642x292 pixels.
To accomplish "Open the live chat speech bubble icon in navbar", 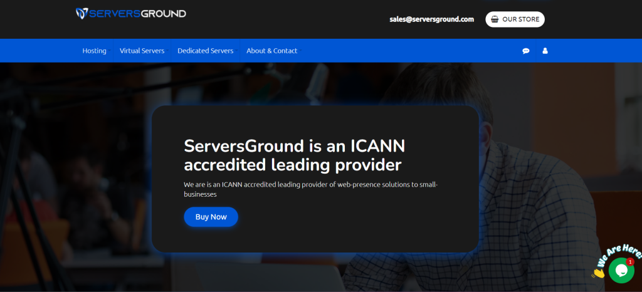I will click(526, 51).
